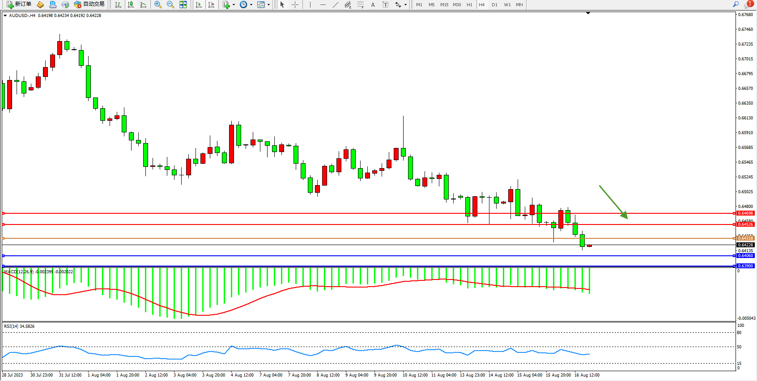Select the crosshair tool

pyautogui.click(x=295, y=4)
